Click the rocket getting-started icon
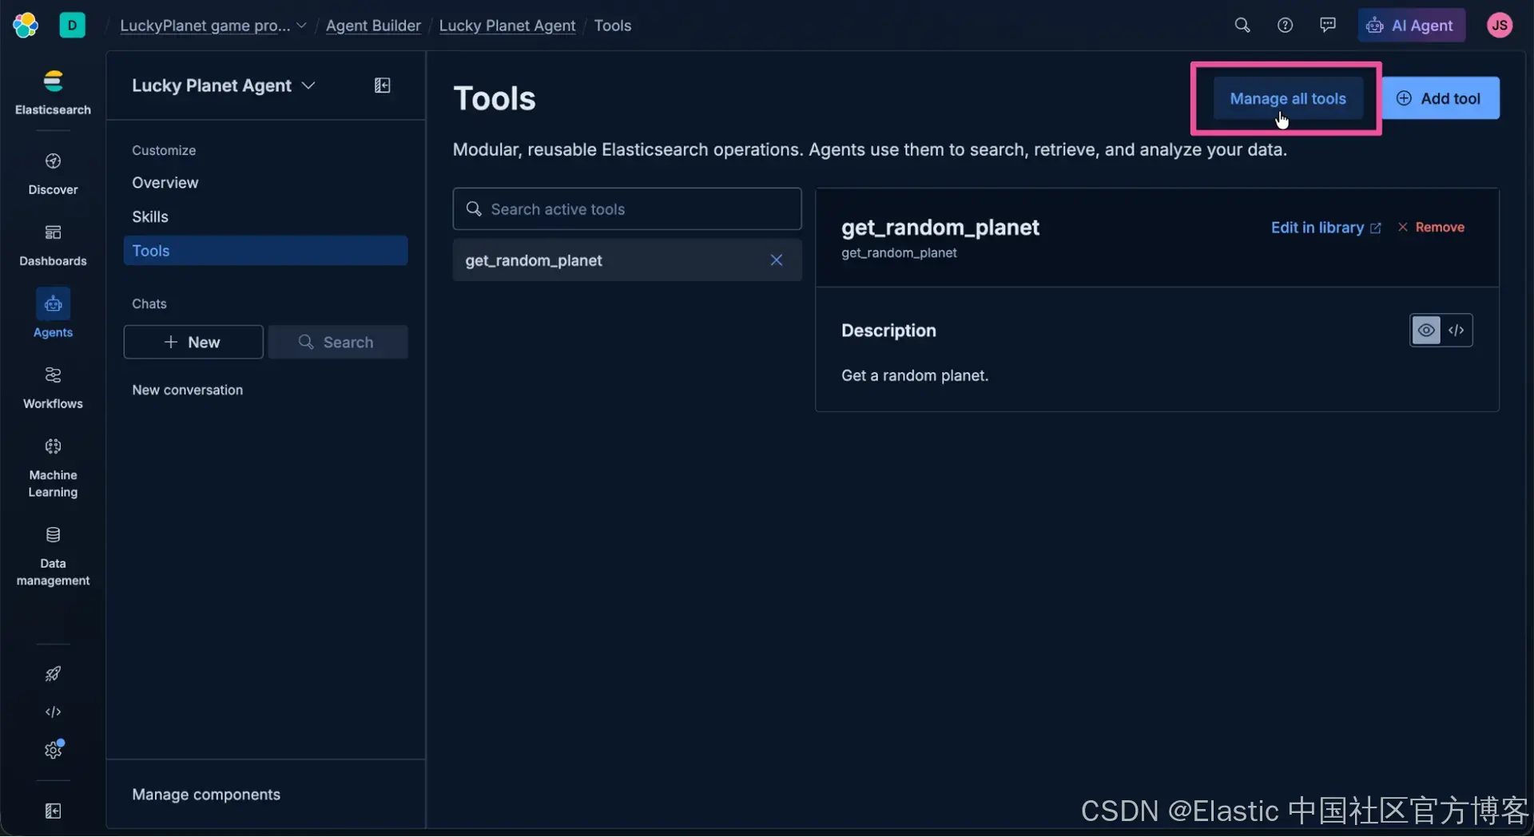 click(53, 674)
